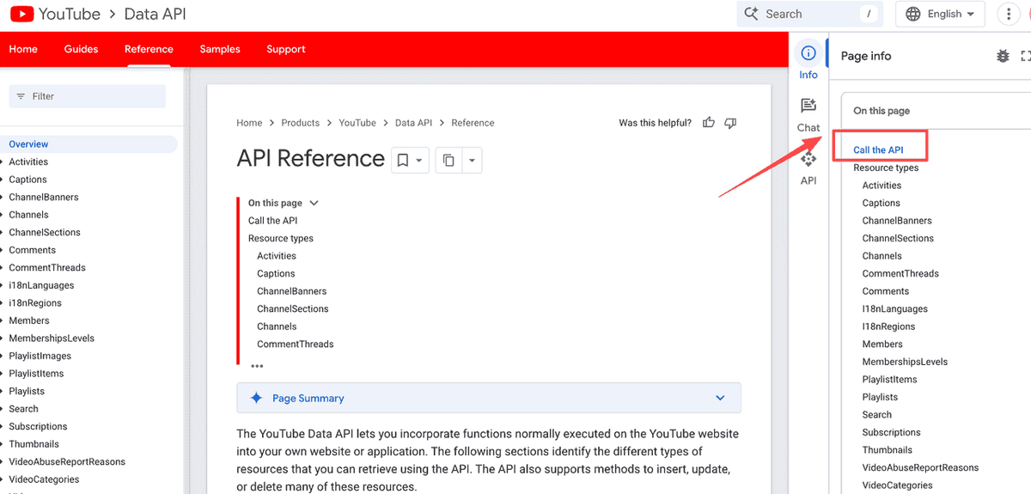Click CommentThreads in page contents list

click(296, 344)
